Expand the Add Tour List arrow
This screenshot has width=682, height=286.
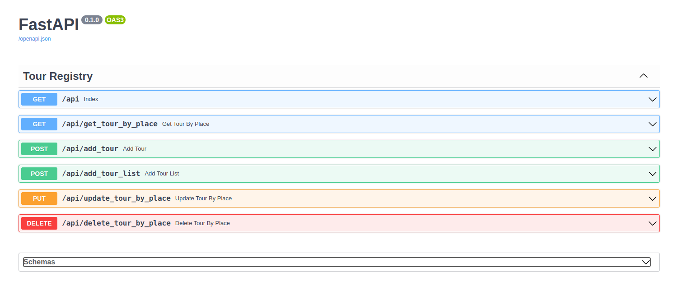(x=652, y=174)
